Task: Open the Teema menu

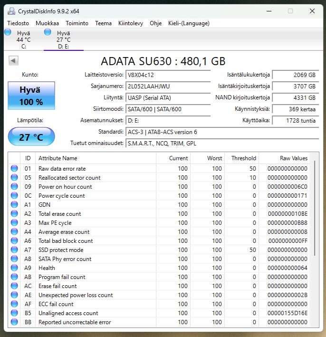Action: (104, 23)
